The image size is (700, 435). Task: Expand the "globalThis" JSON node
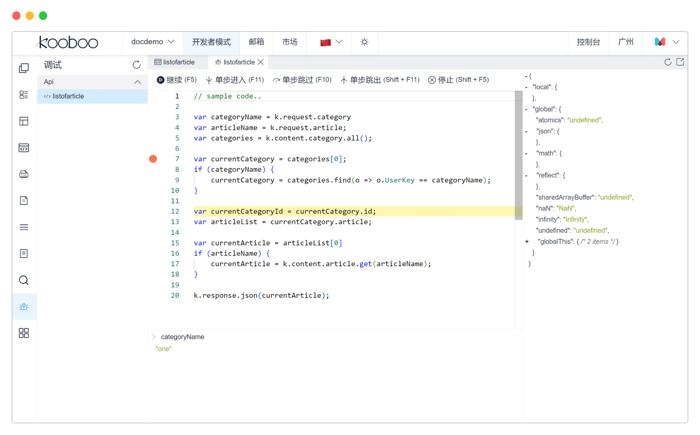(x=527, y=242)
